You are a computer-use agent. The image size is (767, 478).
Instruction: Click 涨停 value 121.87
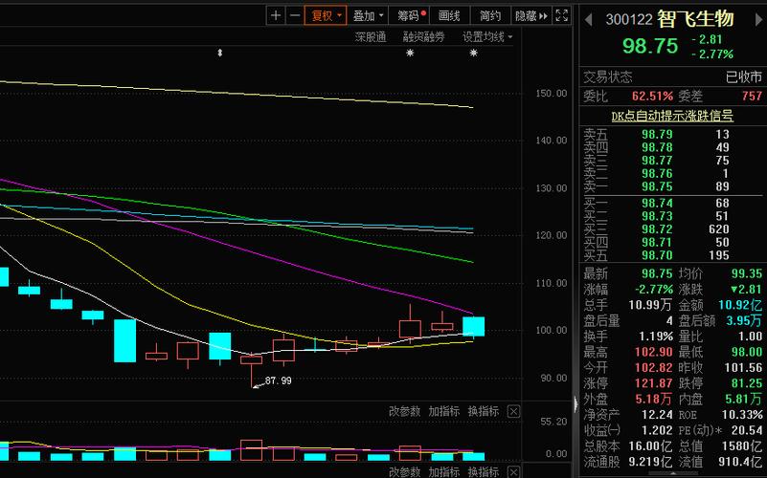pyautogui.click(x=653, y=383)
